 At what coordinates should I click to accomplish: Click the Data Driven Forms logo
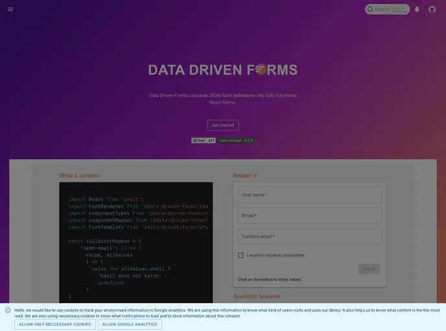223,70
